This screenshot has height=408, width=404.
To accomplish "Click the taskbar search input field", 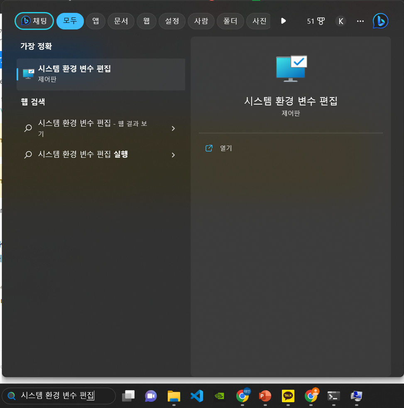I will (58, 396).
